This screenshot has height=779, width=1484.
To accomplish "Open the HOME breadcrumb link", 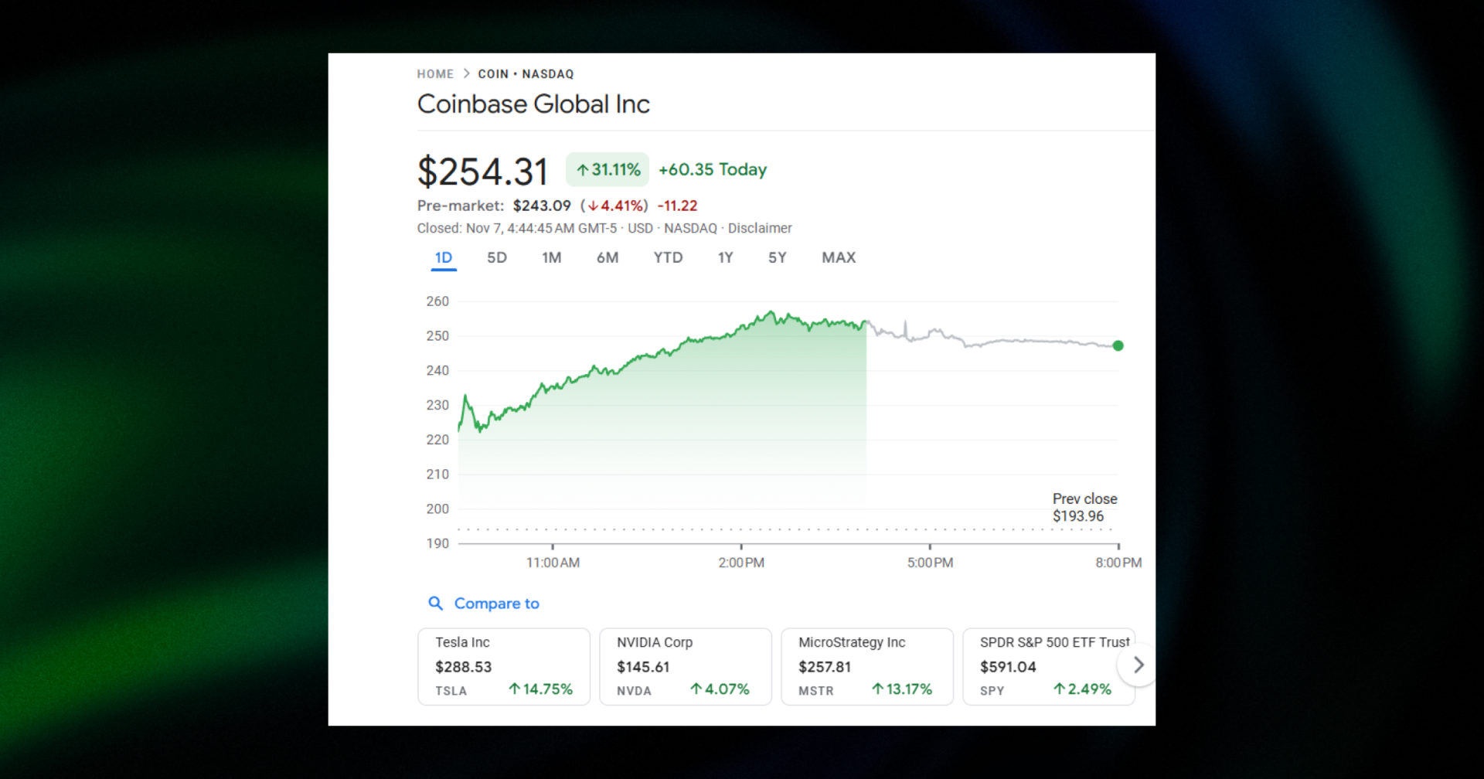I will point(435,73).
